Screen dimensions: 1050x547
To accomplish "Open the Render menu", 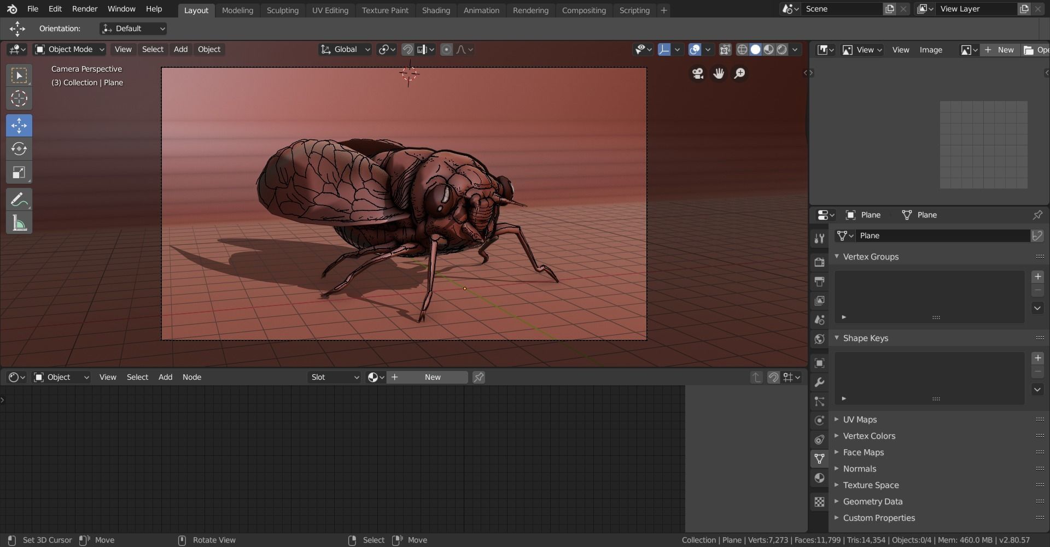I will [85, 9].
